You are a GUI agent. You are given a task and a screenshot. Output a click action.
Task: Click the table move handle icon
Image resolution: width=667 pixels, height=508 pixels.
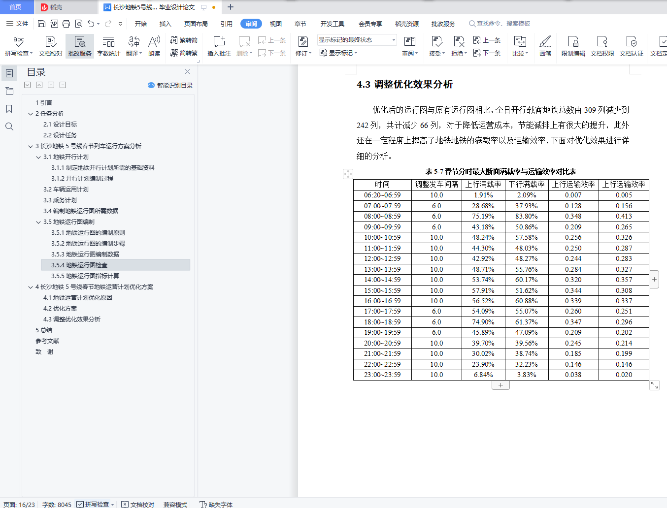pos(348,174)
